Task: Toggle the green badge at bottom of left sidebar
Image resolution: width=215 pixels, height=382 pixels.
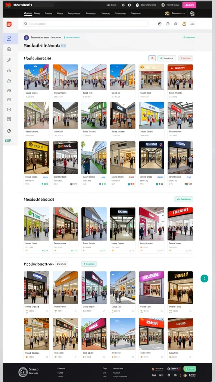Action: point(8,141)
